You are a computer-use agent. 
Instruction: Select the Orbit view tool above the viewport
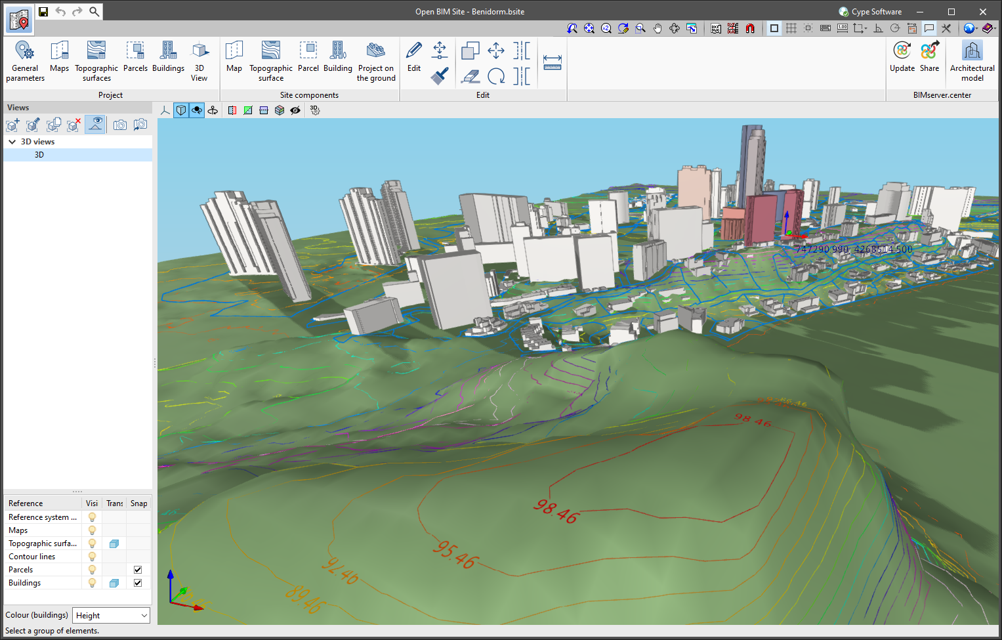pos(213,110)
